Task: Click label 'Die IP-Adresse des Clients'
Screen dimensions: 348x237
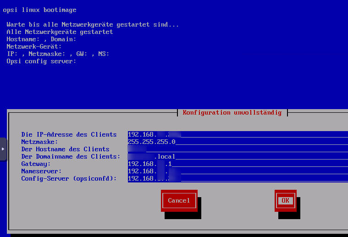Action: click(x=69, y=134)
